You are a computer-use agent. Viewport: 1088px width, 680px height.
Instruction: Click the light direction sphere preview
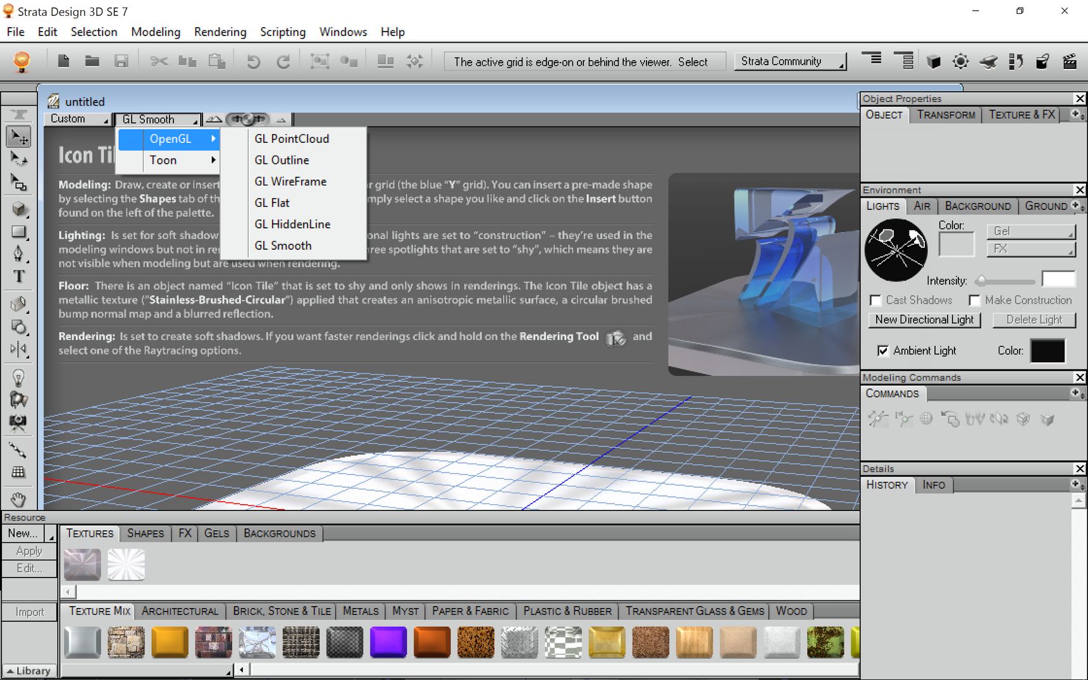tap(896, 250)
